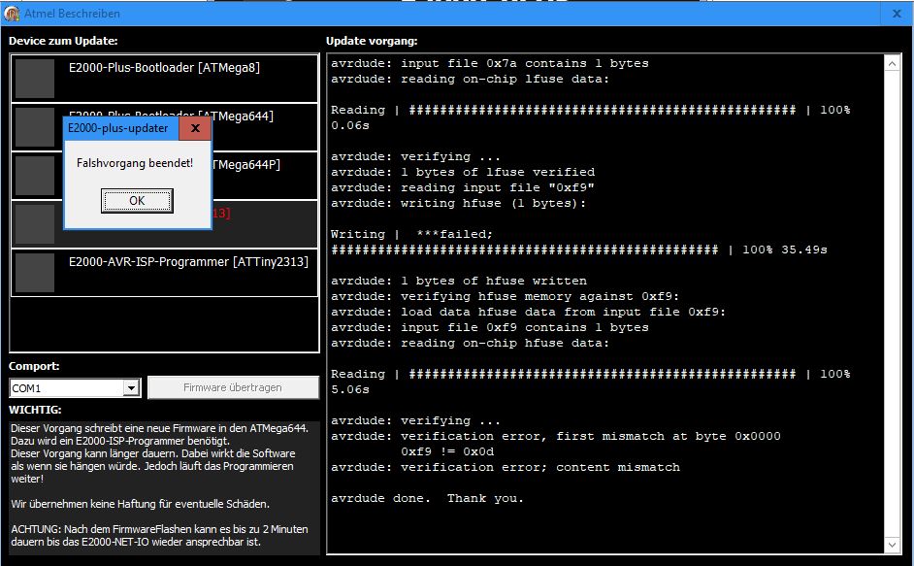Viewport: 914px width, 566px height.
Task: Click the 'WICHTIG:' heading
Action: click(x=35, y=410)
